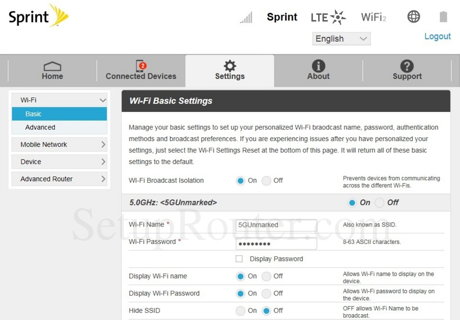Set Display Wi-Fi name to Off

266,276
